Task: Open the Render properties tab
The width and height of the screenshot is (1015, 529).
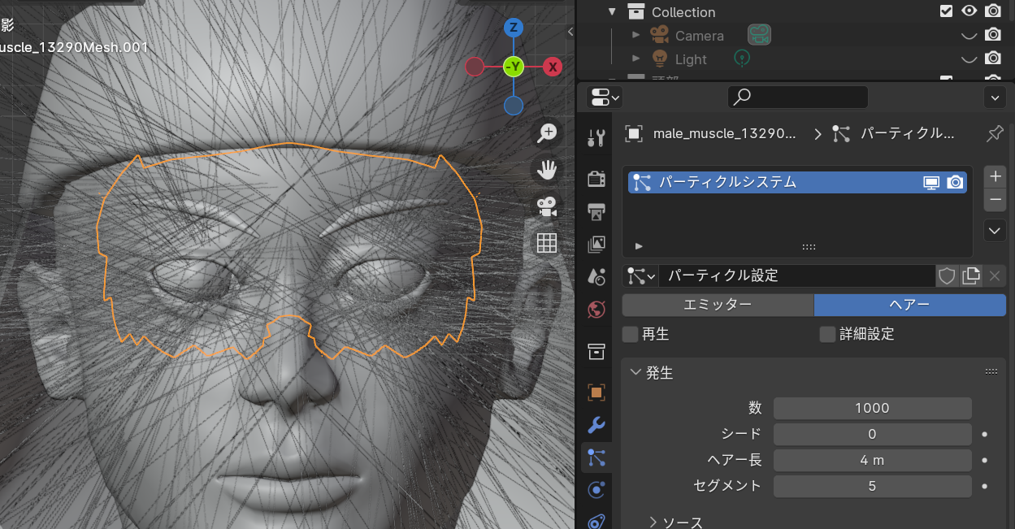Action: (596, 179)
